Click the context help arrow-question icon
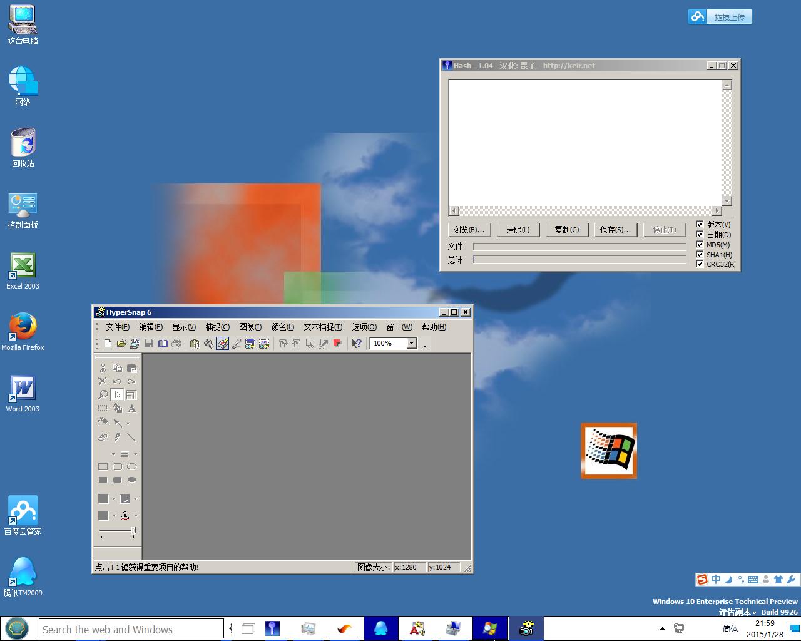 point(357,343)
